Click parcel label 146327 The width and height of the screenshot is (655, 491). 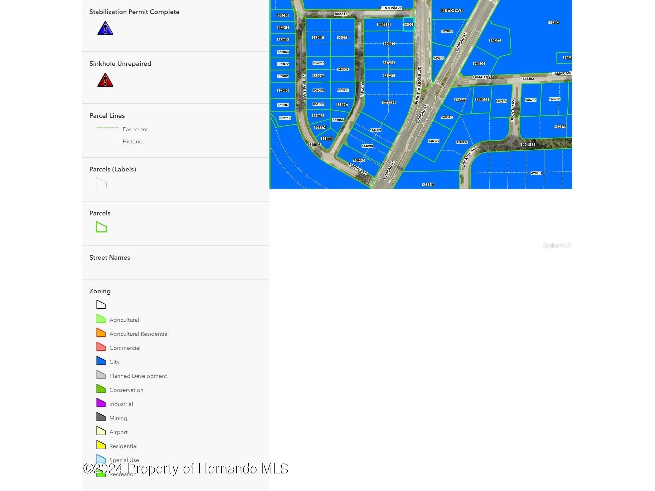434,141
